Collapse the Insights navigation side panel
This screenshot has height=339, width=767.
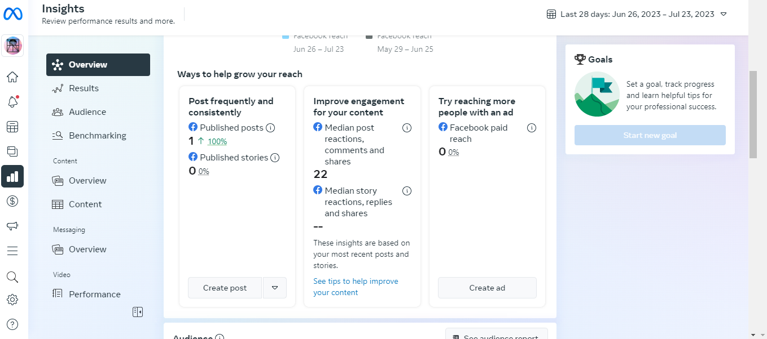(x=138, y=312)
